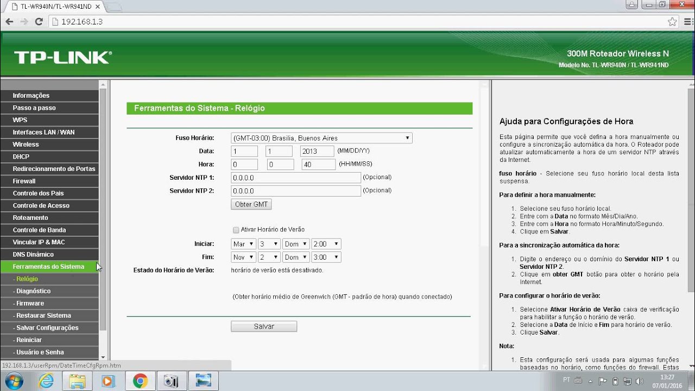695x391 pixels.
Task: Open the picture viewer taskbar icon
Action: [x=204, y=381]
